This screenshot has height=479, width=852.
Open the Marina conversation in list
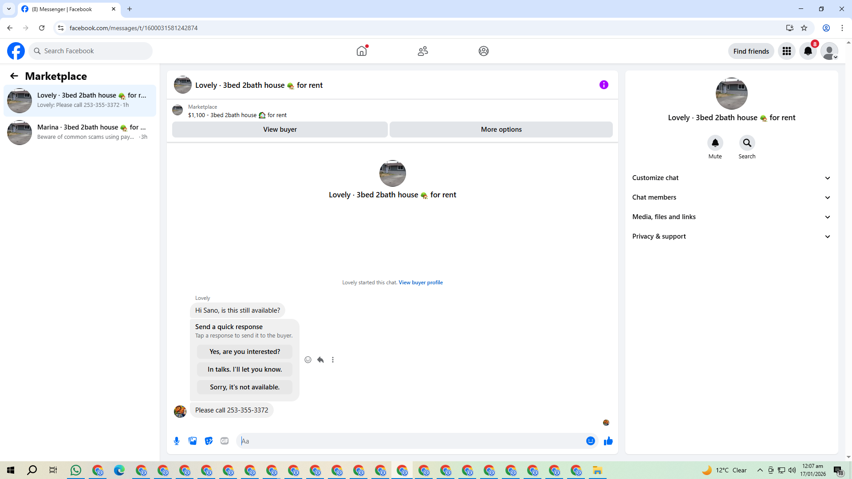pyautogui.click(x=80, y=132)
